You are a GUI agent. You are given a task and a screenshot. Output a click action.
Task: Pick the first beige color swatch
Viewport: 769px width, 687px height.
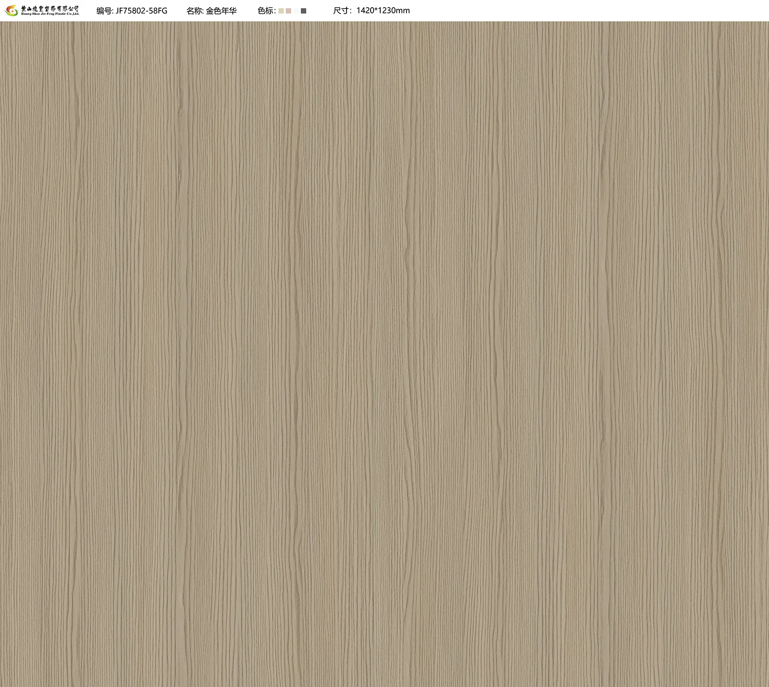coord(281,11)
